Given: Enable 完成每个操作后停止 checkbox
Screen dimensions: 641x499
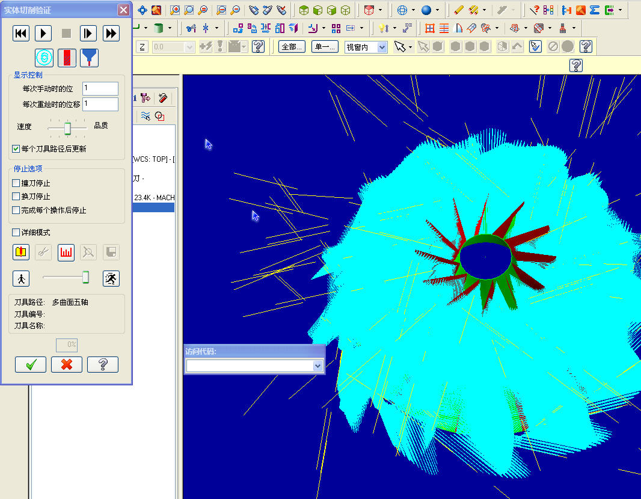Looking at the screenshot, I should coord(16,210).
